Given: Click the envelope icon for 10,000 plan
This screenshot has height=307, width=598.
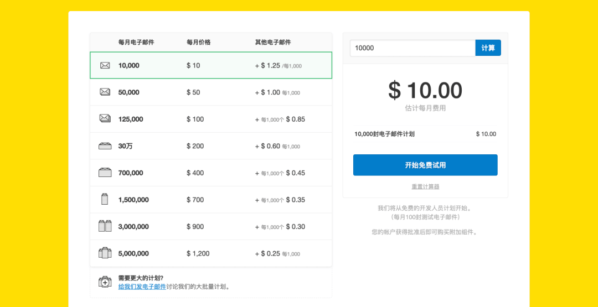Looking at the screenshot, I should point(105,65).
